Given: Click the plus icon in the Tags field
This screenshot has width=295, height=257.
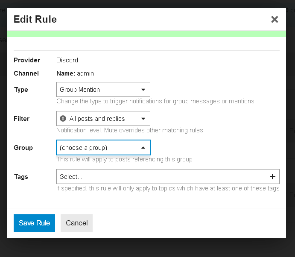Looking at the screenshot, I should click(x=272, y=177).
